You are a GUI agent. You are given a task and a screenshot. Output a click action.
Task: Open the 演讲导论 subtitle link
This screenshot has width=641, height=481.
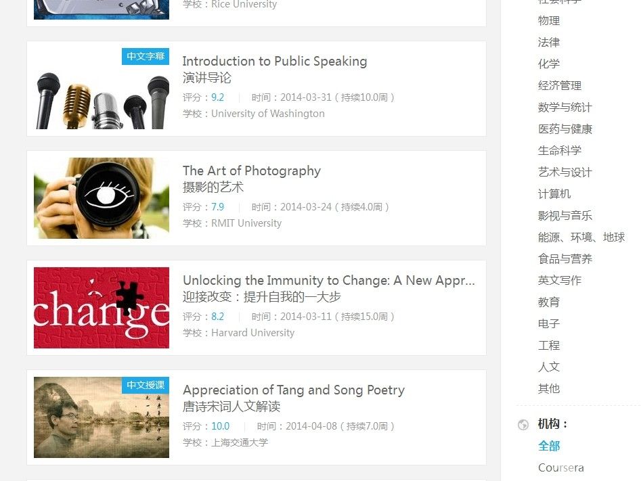[207, 78]
